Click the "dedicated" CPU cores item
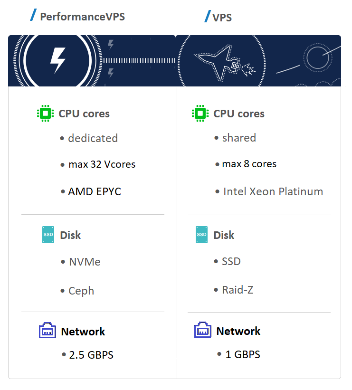 click(x=93, y=138)
